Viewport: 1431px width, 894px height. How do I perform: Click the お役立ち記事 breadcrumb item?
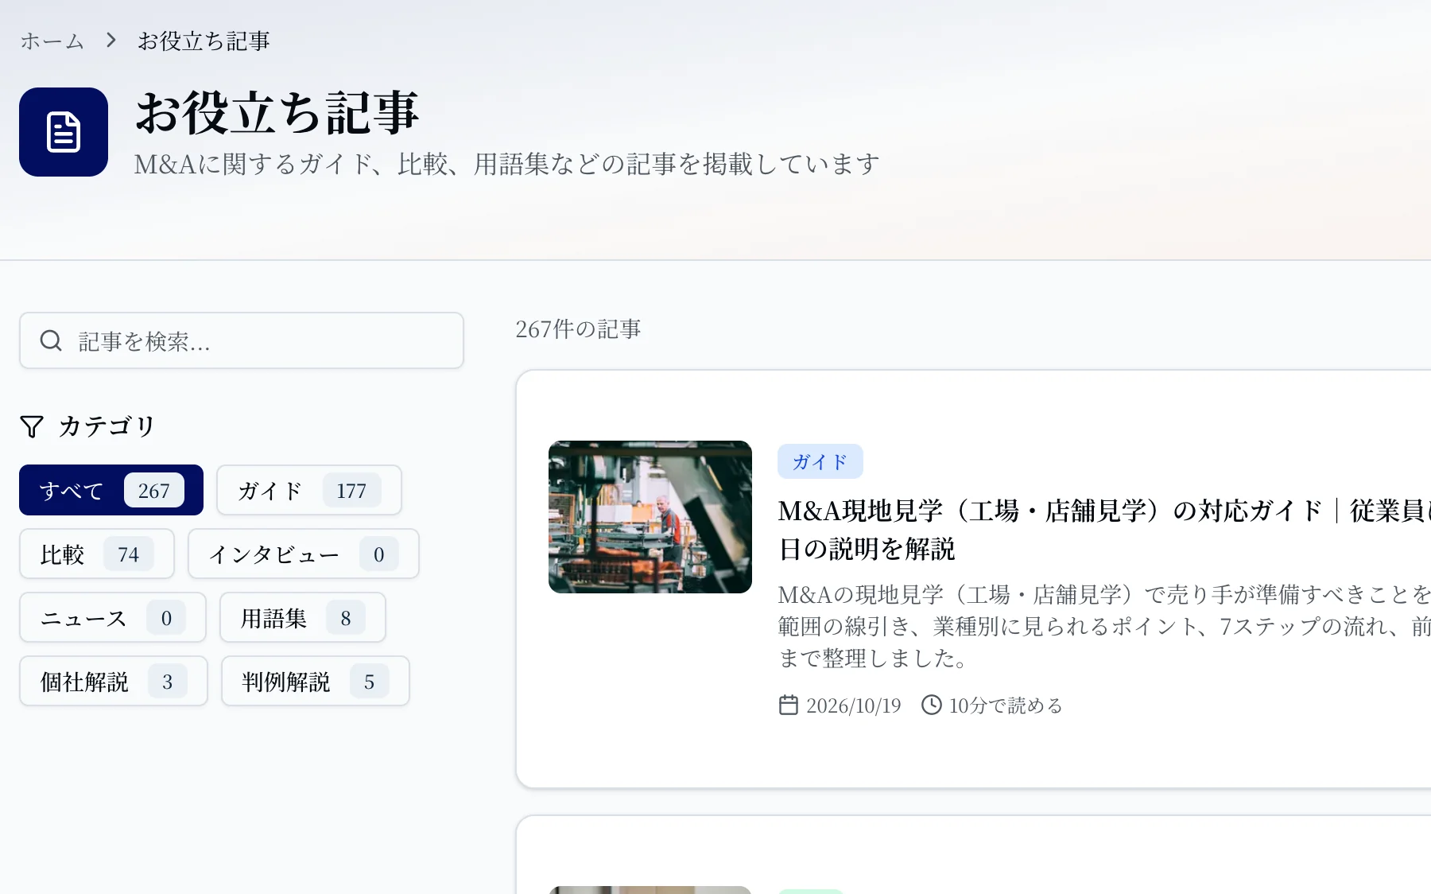point(204,41)
